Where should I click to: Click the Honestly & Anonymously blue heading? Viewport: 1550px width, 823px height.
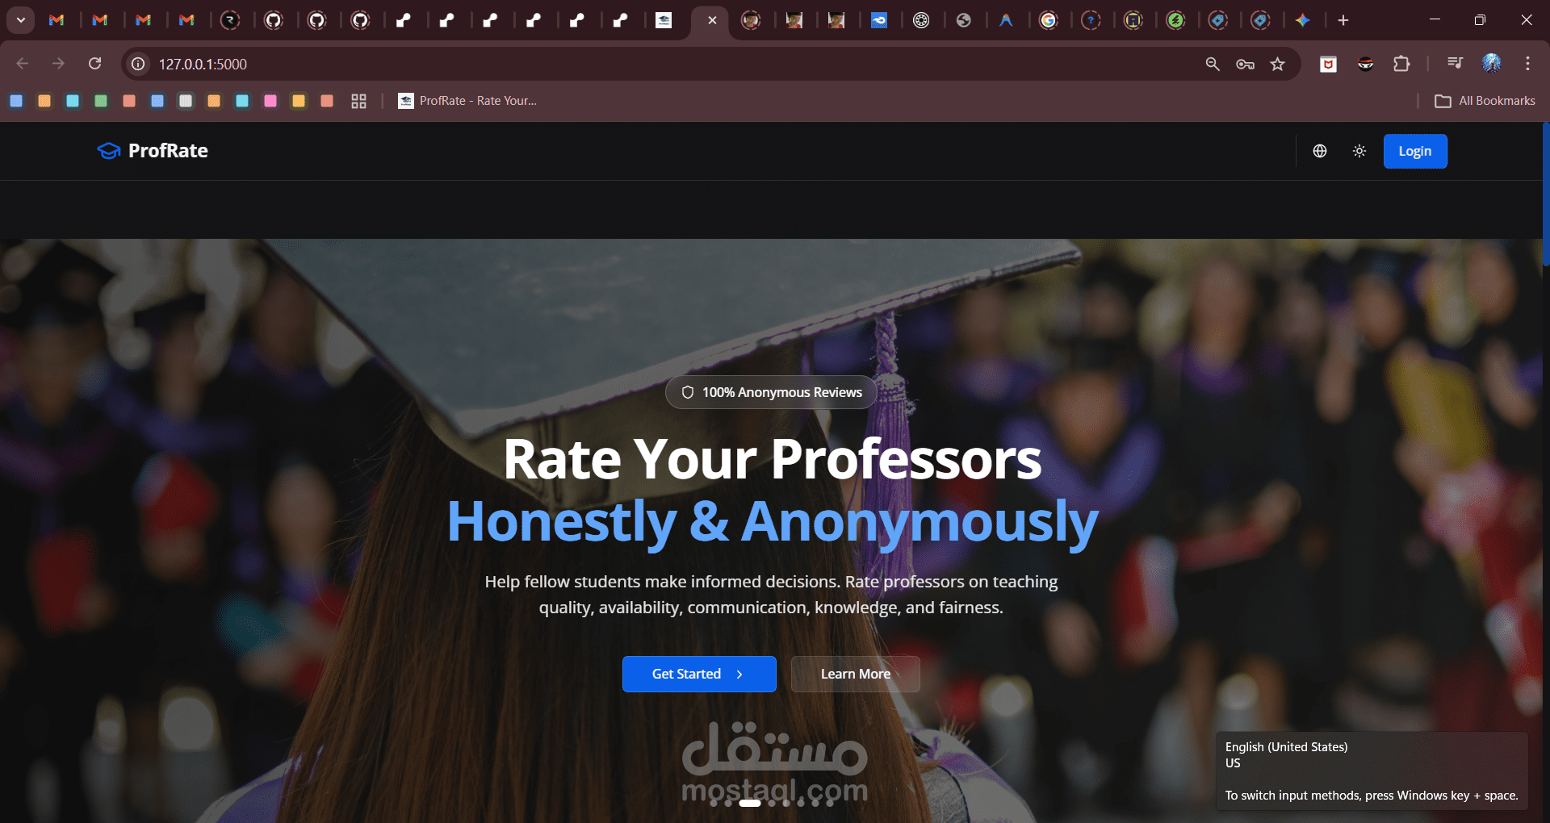click(x=773, y=522)
